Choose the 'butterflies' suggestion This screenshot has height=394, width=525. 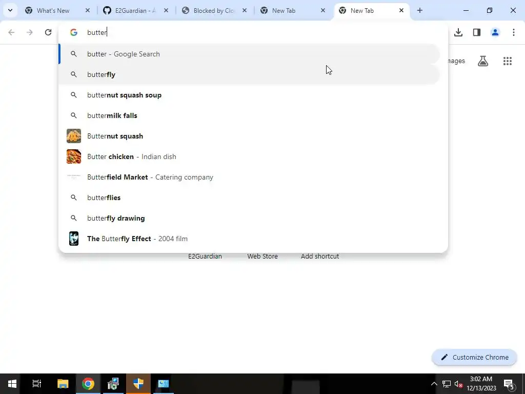tap(249, 198)
